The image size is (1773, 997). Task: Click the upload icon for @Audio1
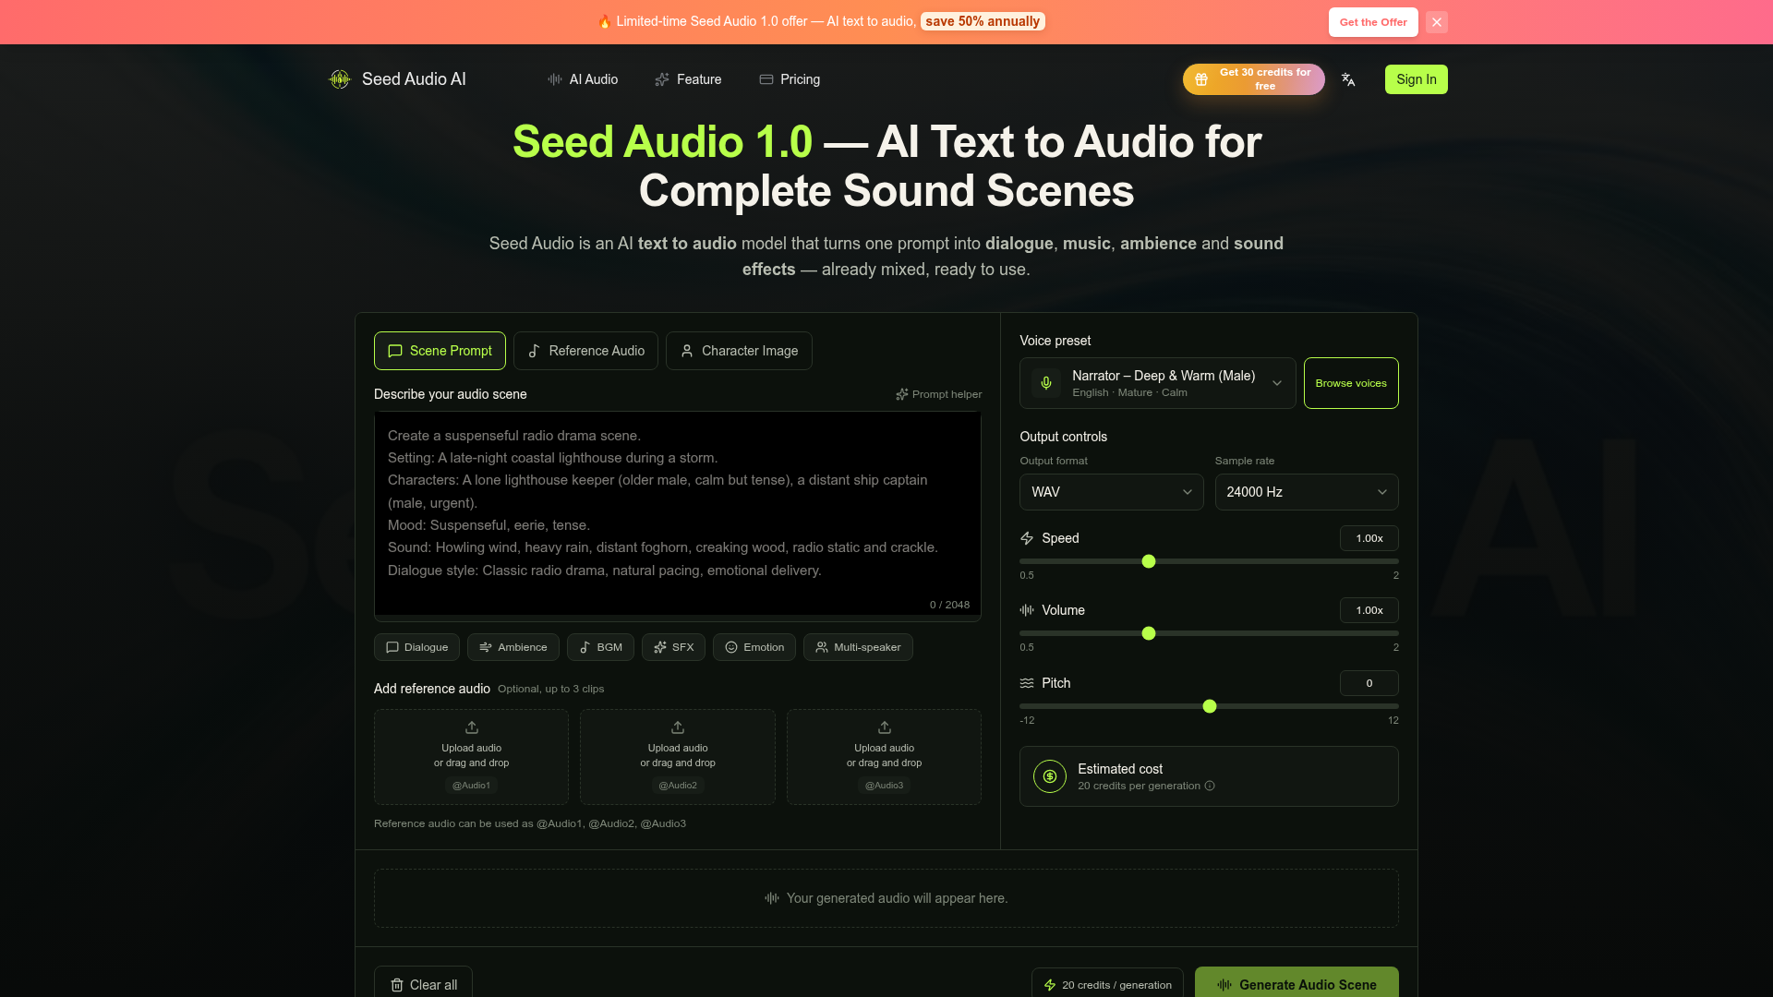coord(472,727)
